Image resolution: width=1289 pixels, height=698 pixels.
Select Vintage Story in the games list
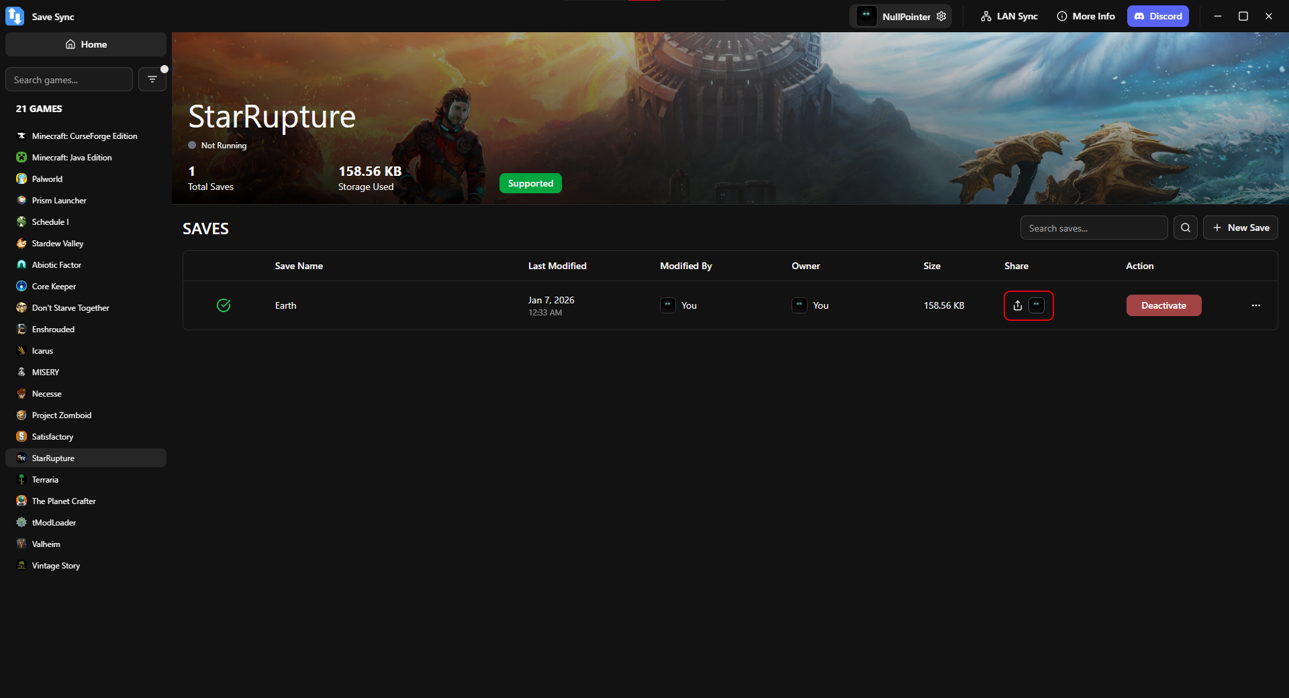[x=86, y=565]
